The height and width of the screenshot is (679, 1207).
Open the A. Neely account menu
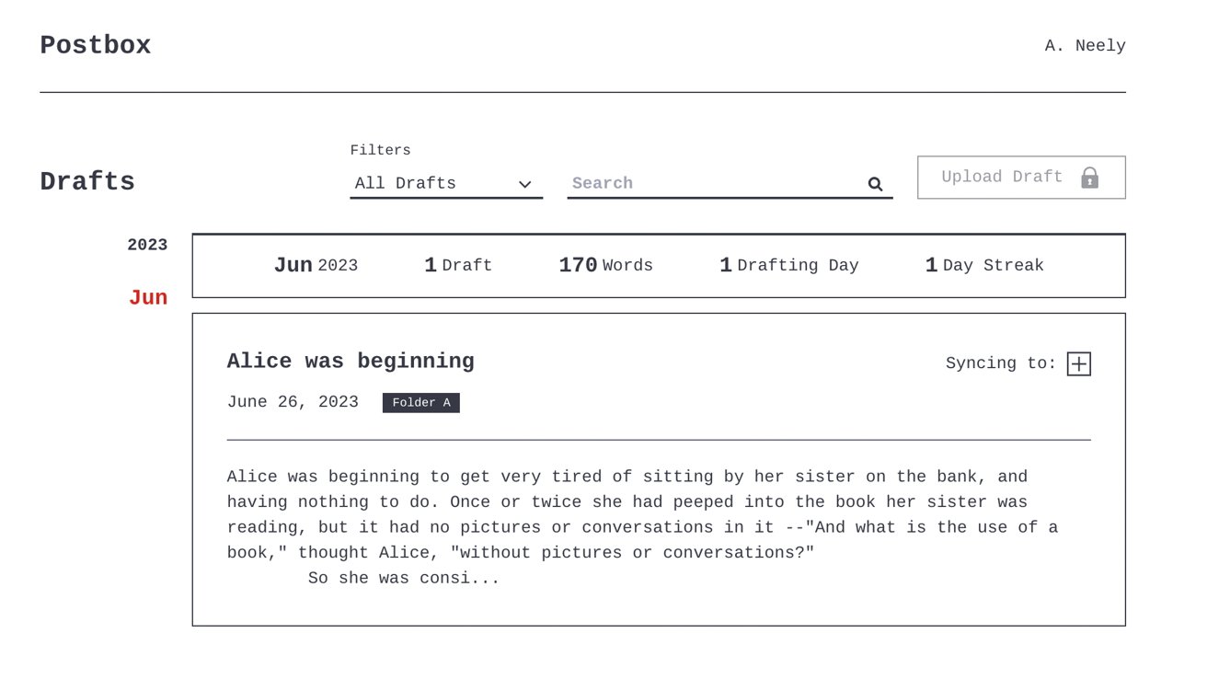[x=1085, y=46]
